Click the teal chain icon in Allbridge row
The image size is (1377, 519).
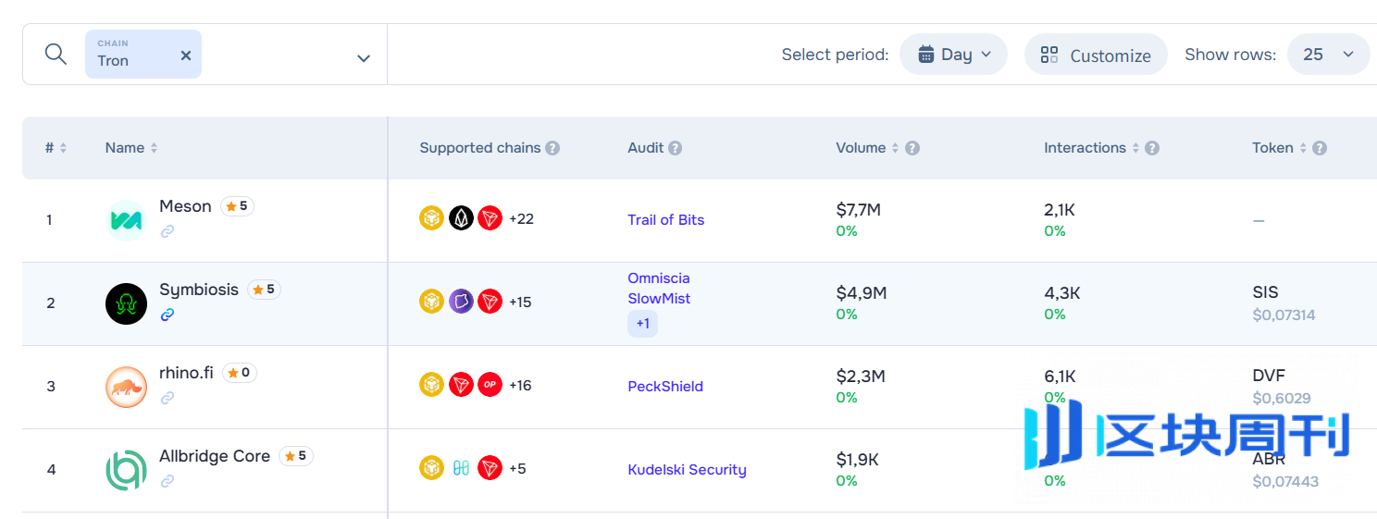[461, 468]
